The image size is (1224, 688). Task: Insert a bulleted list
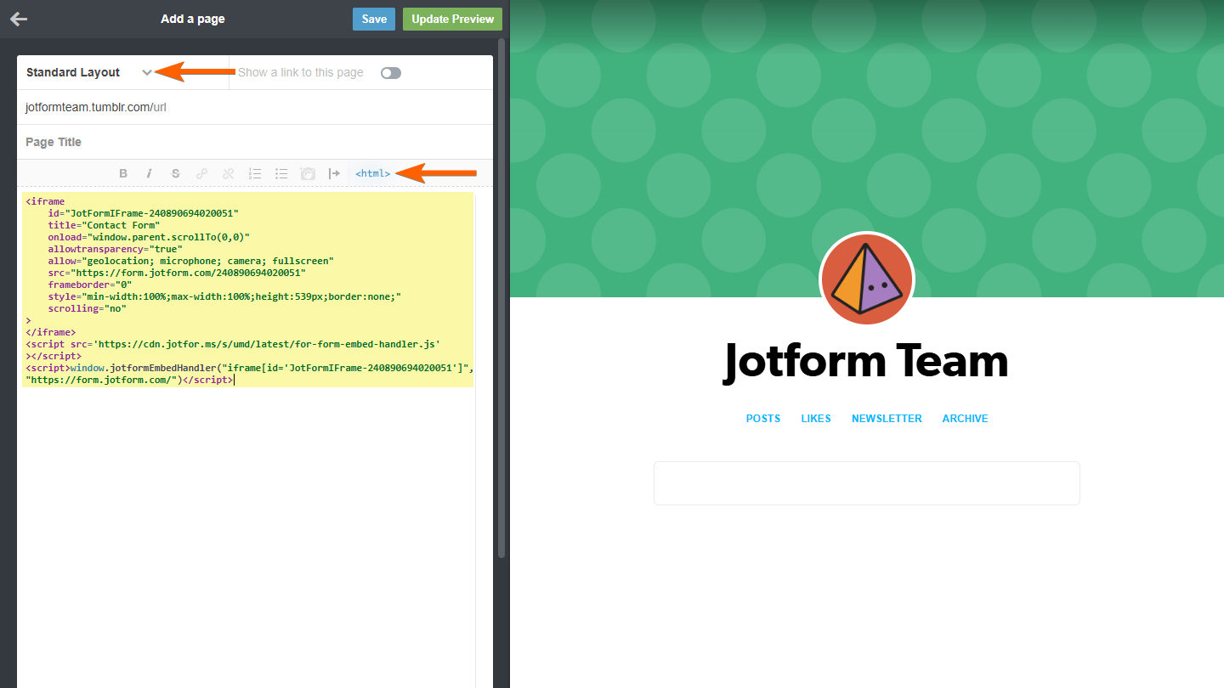(281, 173)
